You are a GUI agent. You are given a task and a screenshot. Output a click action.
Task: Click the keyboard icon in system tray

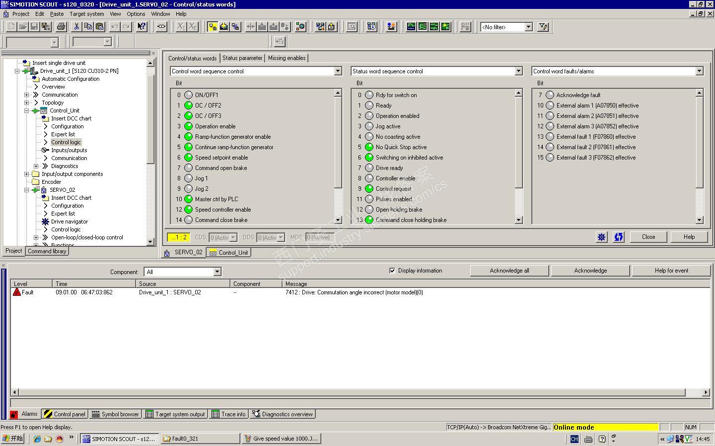coord(588,439)
